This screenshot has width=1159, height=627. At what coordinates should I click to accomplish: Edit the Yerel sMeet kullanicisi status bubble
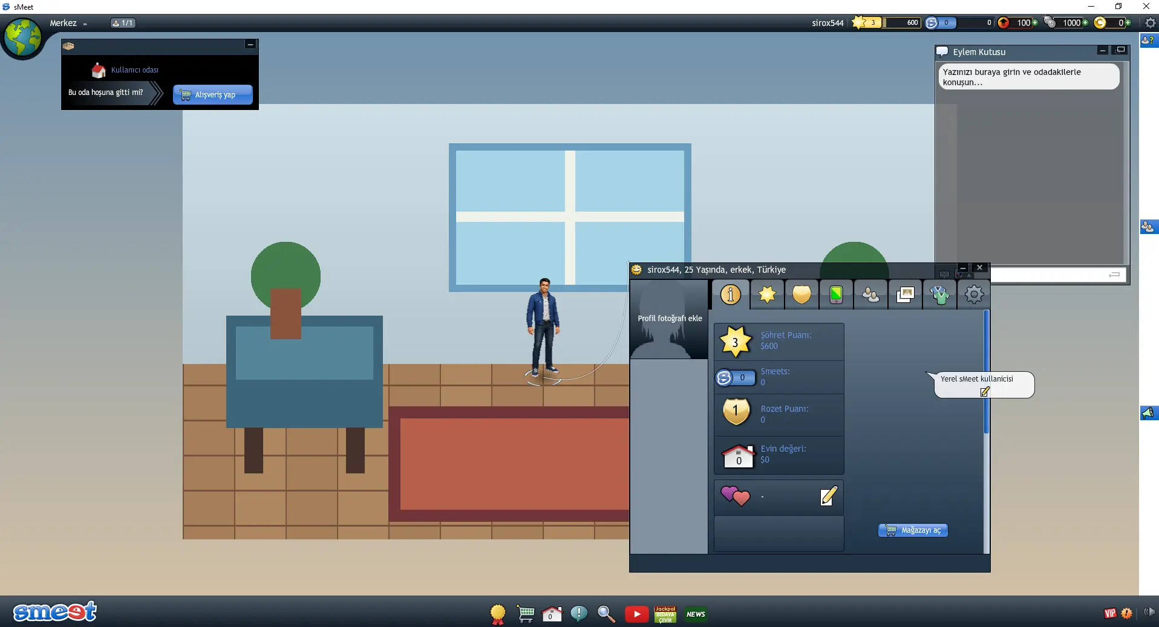(985, 392)
